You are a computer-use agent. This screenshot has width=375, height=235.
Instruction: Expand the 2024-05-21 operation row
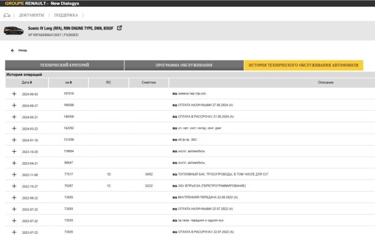[14, 117]
